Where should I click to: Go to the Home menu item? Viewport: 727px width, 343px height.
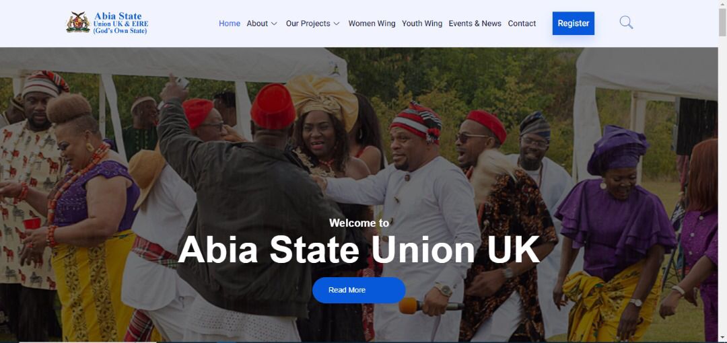(230, 23)
